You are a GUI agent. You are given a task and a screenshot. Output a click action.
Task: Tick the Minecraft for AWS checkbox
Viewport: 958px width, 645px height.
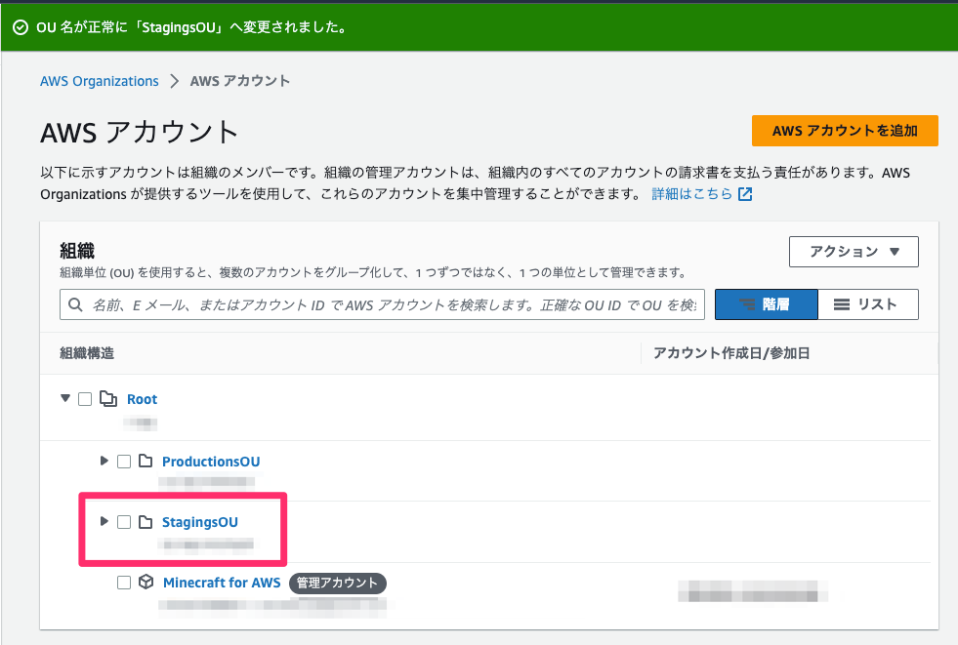pyautogui.click(x=124, y=583)
